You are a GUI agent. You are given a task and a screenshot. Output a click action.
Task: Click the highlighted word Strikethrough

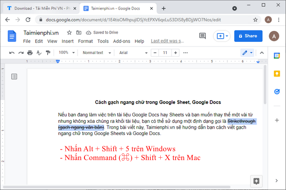pos(242,121)
